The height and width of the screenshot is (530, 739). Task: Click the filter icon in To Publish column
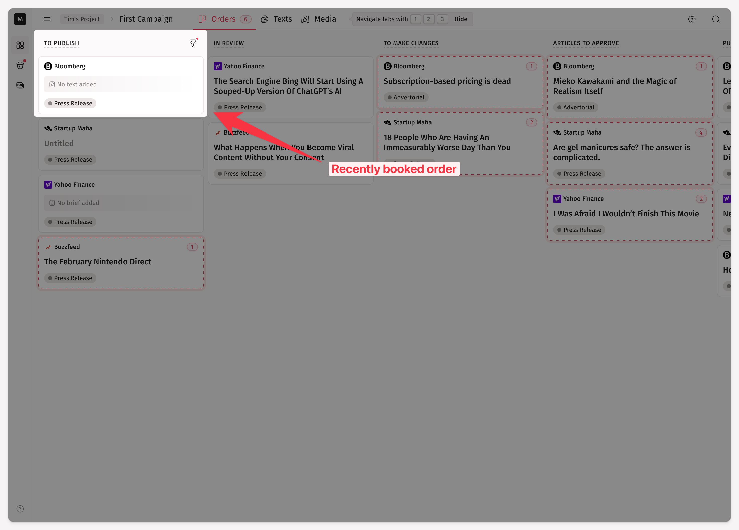(x=193, y=43)
